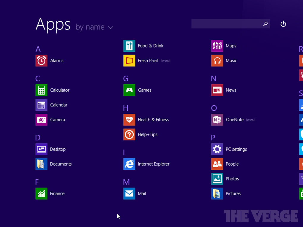Open the Mail envelope icon
The width and height of the screenshot is (303, 227).
pos(129,193)
